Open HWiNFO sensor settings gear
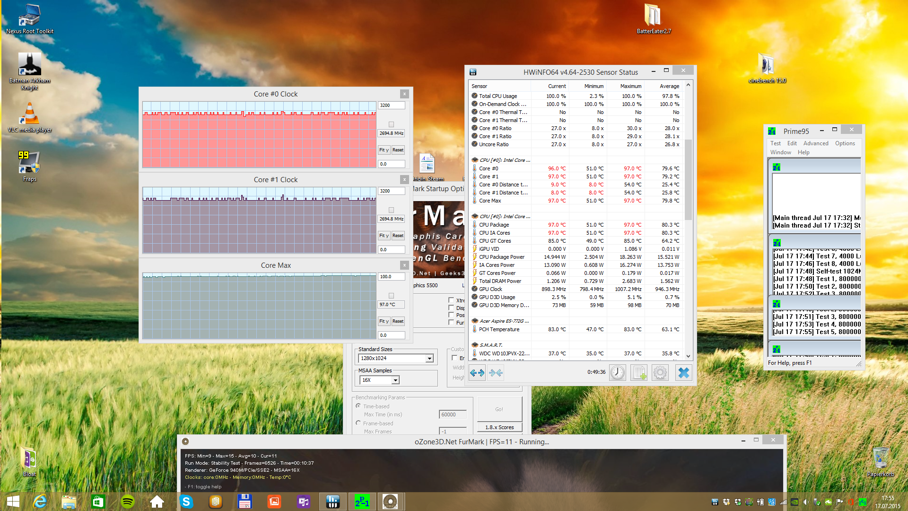Image resolution: width=908 pixels, height=511 pixels. (660, 373)
